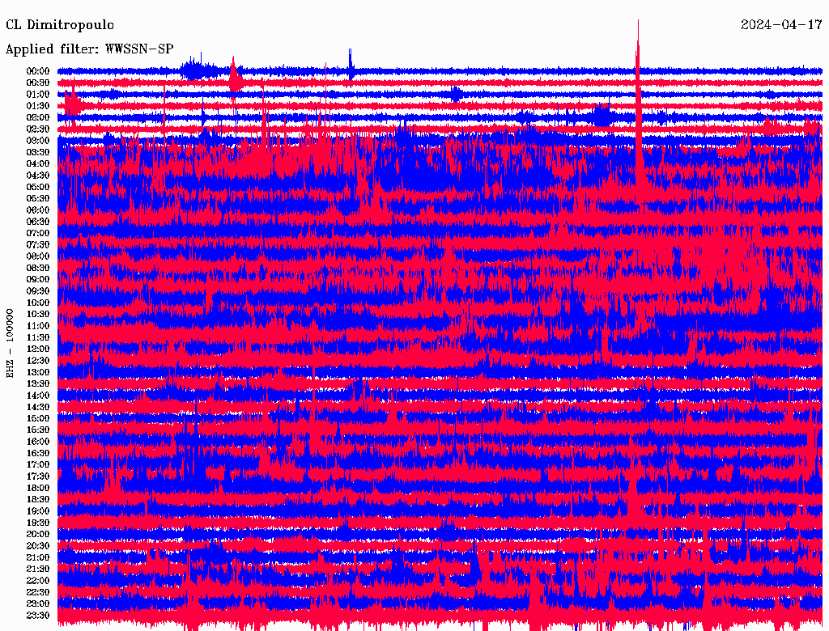The height and width of the screenshot is (631, 829).
Task: Select the 19:30 time label
Action: pos(38,523)
